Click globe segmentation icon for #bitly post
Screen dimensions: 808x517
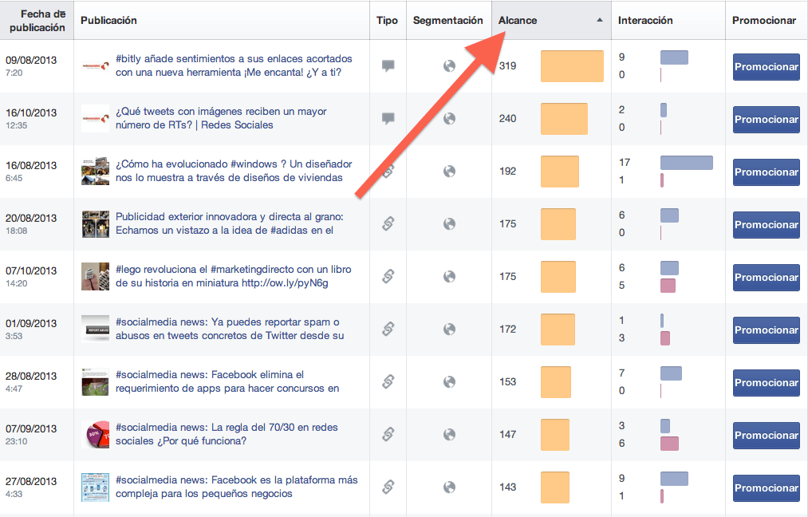coord(449,66)
